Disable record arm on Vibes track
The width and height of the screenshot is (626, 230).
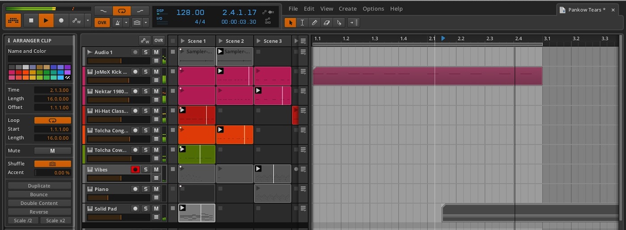tap(135, 169)
